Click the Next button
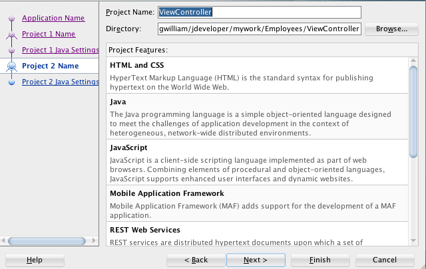The width and height of the screenshot is (426, 269). [x=256, y=260]
